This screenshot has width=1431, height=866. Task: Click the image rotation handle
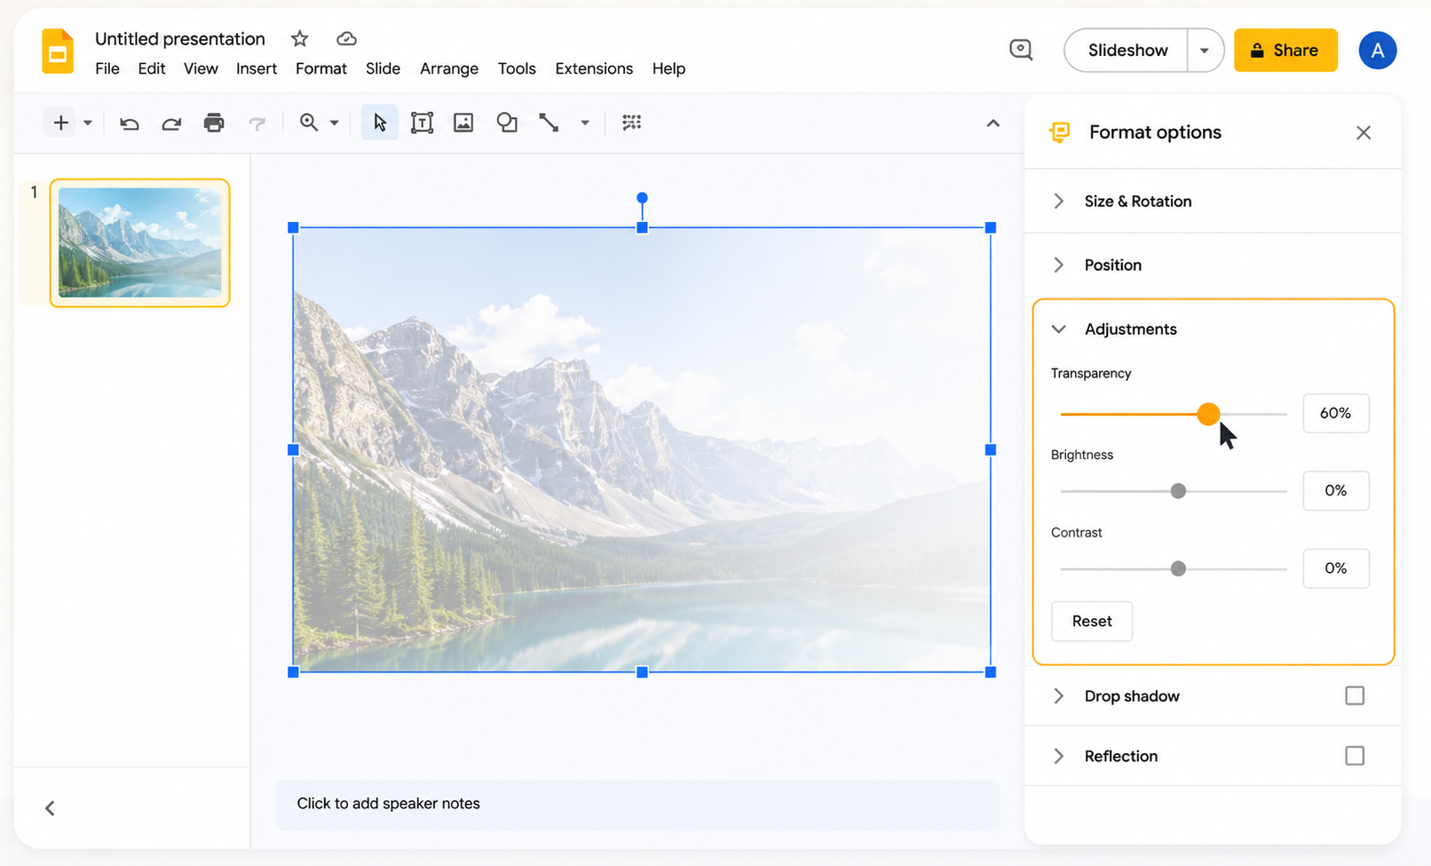coord(642,197)
